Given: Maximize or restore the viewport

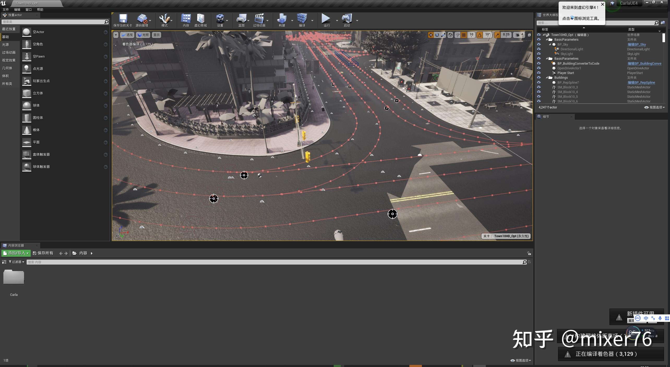Looking at the screenshot, I should click(529, 35).
